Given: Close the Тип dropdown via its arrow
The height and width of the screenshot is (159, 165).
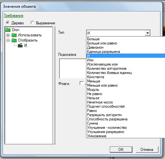Looking at the screenshot, I should (147, 33).
